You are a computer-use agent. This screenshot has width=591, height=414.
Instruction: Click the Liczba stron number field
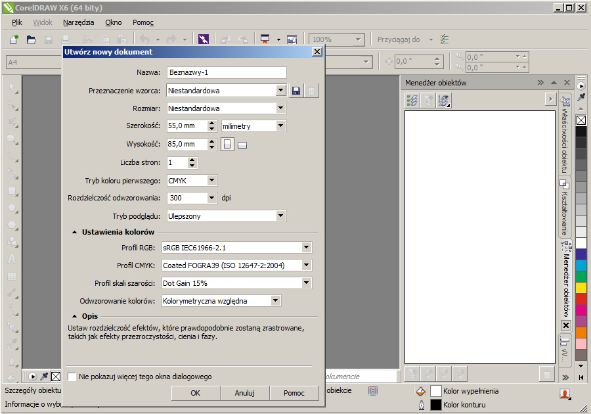pos(177,162)
